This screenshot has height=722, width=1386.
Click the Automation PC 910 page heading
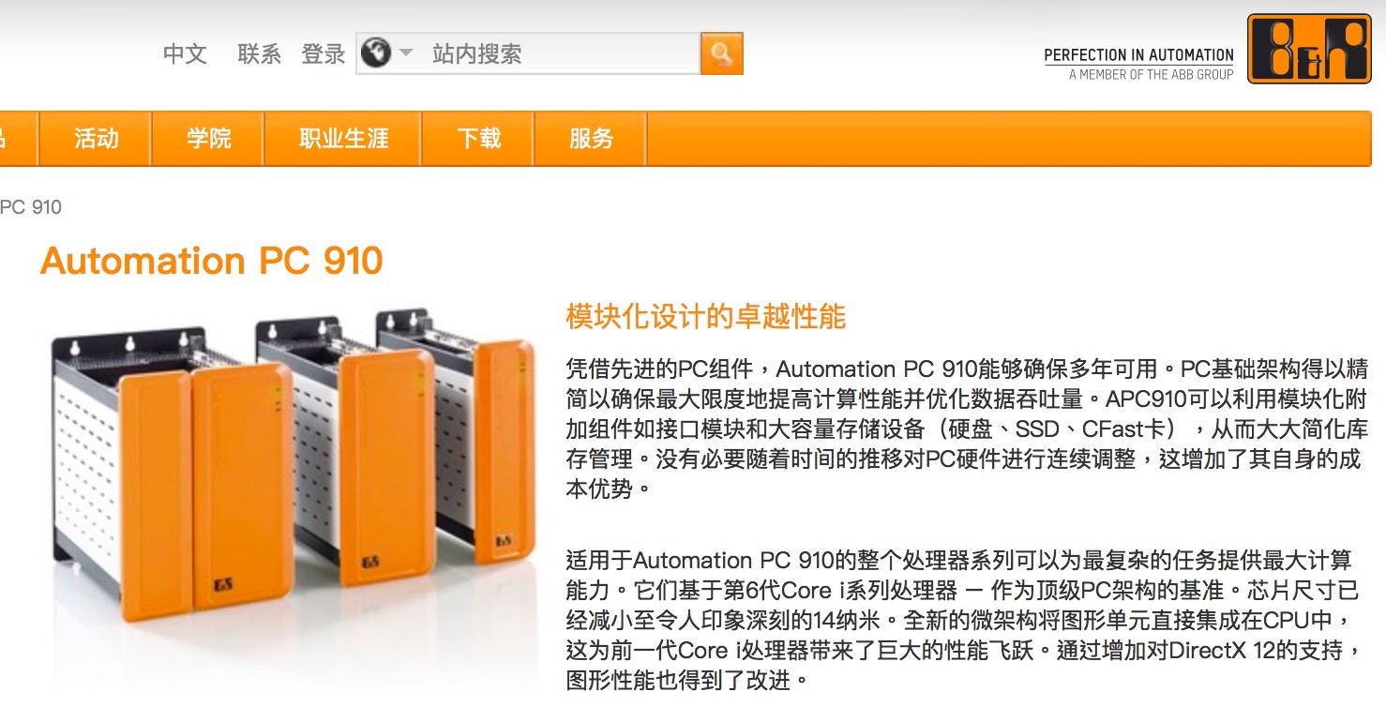212,260
